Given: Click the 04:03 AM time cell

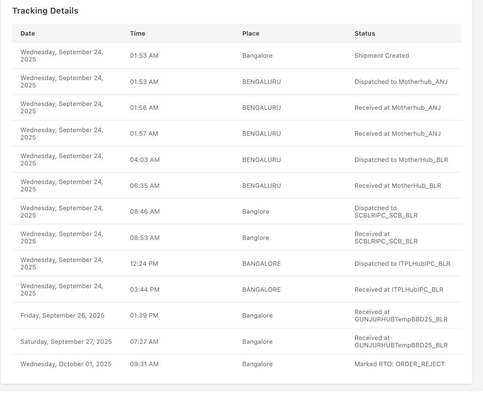Looking at the screenshot, I should [145, 160].
